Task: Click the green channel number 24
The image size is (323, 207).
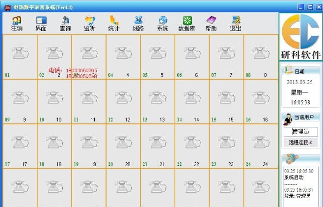Action: (248, 165)
